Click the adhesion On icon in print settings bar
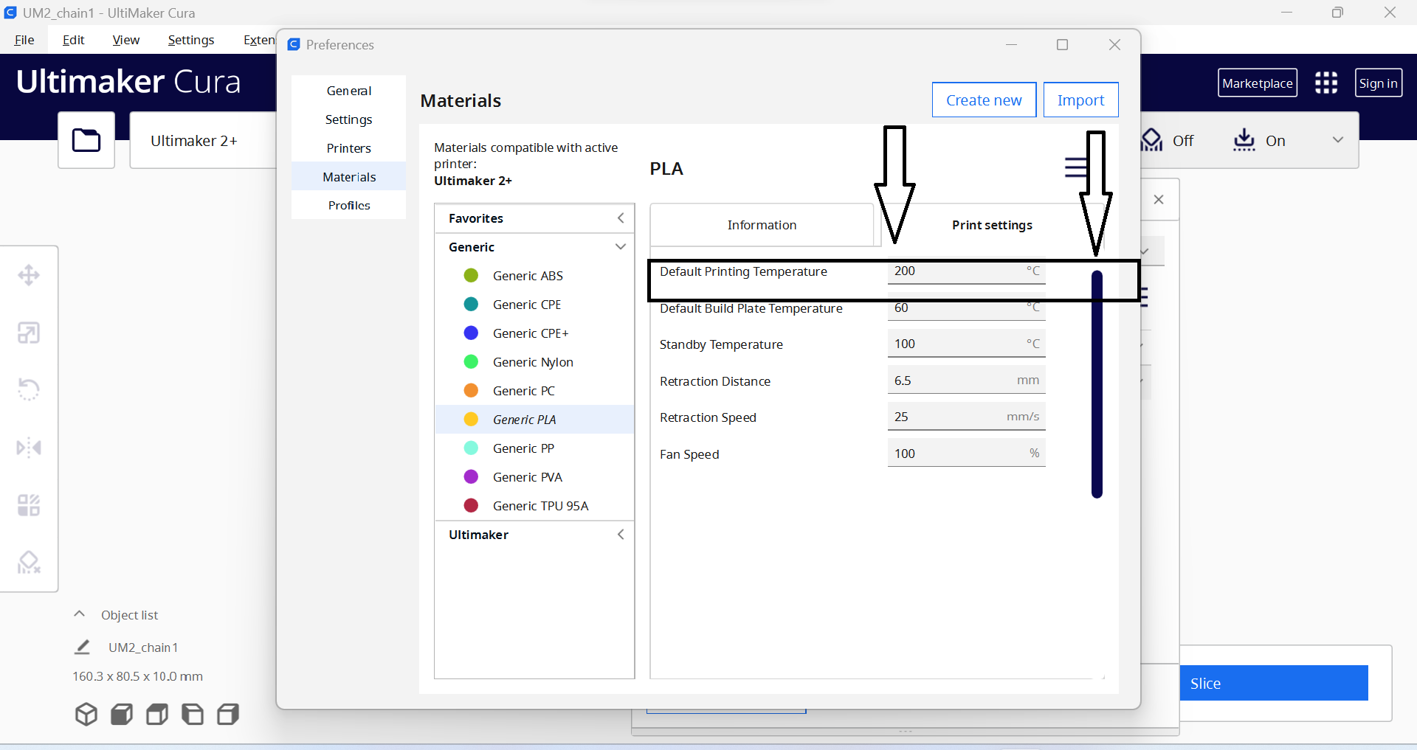This screenshot has width=1417, height=750. pyautogui.click(x=1244, y=139)
